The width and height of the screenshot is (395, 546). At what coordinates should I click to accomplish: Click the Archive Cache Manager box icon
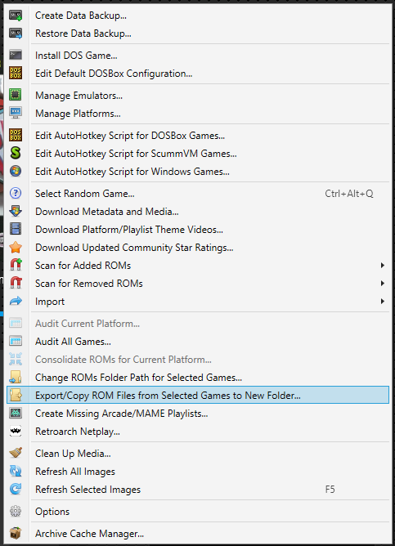pyautogui.click(x=16, y=533)
